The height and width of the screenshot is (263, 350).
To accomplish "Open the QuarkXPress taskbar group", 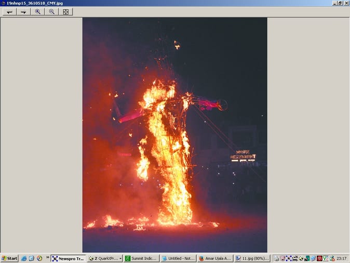I will point(105,258).
